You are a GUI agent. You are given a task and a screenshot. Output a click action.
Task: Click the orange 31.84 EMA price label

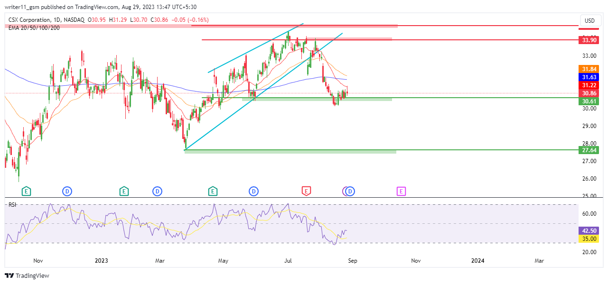[x=589, y=69]
